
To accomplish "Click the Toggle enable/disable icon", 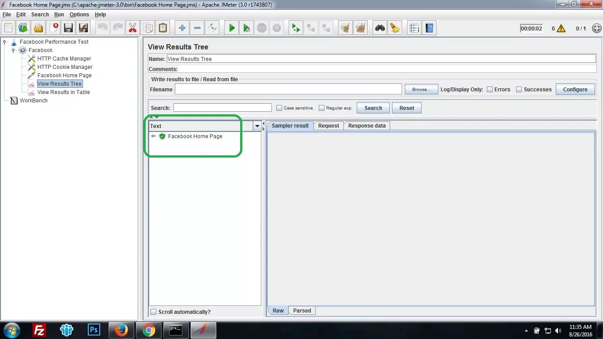I will [x=212, y=28].
